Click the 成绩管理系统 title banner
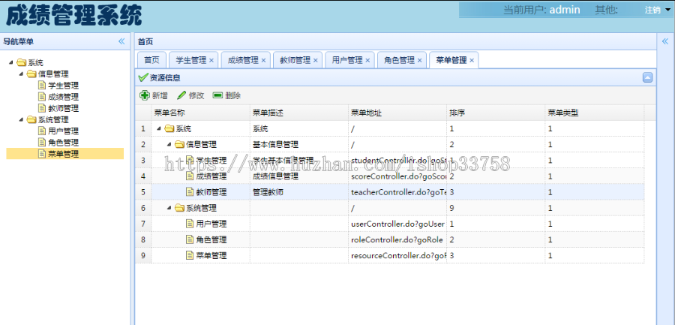This screenshot has width=675, height=325. pos(74,17)
